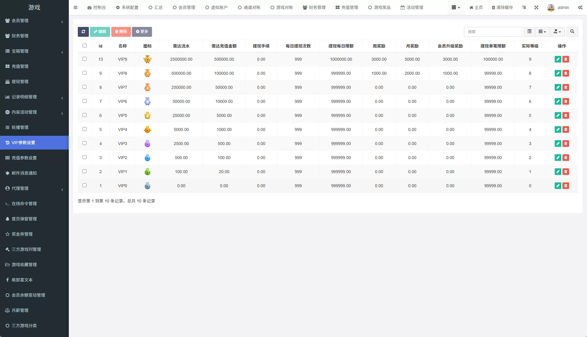
Task: Click the gear settings icon at top right
Action: coord(580,7)
